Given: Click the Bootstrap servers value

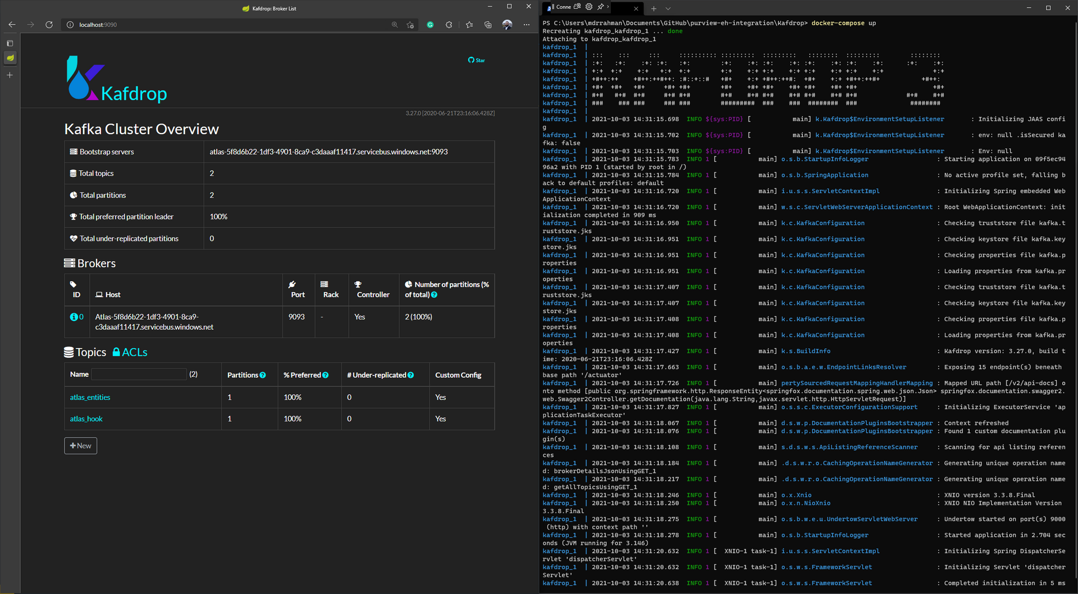Looking at the screenshot, I should tap(328, 152).
